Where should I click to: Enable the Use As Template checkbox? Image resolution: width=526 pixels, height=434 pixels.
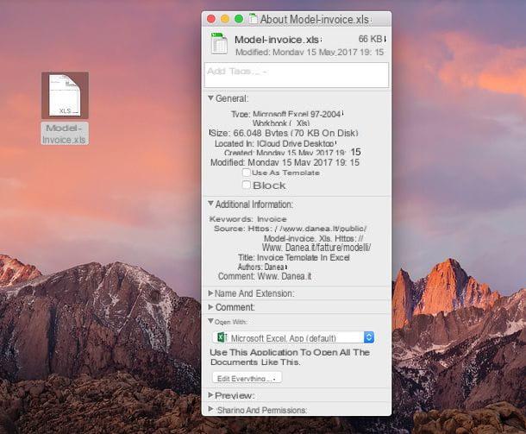coord(247,173)
